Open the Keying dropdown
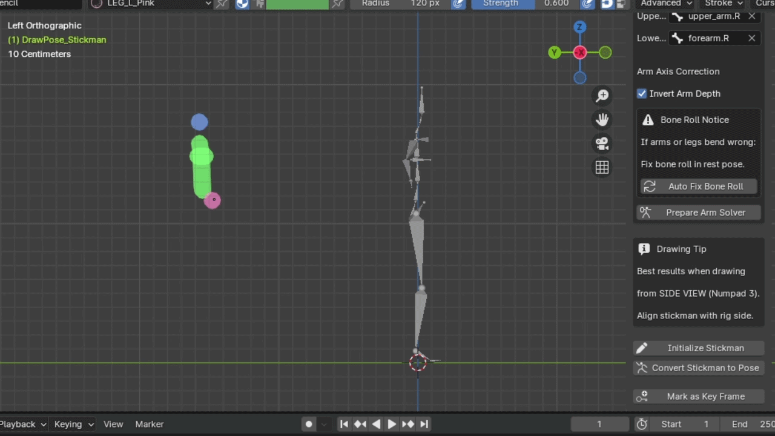Image resolution: width=775 pixels, height=436 pixels. (73, 424)
